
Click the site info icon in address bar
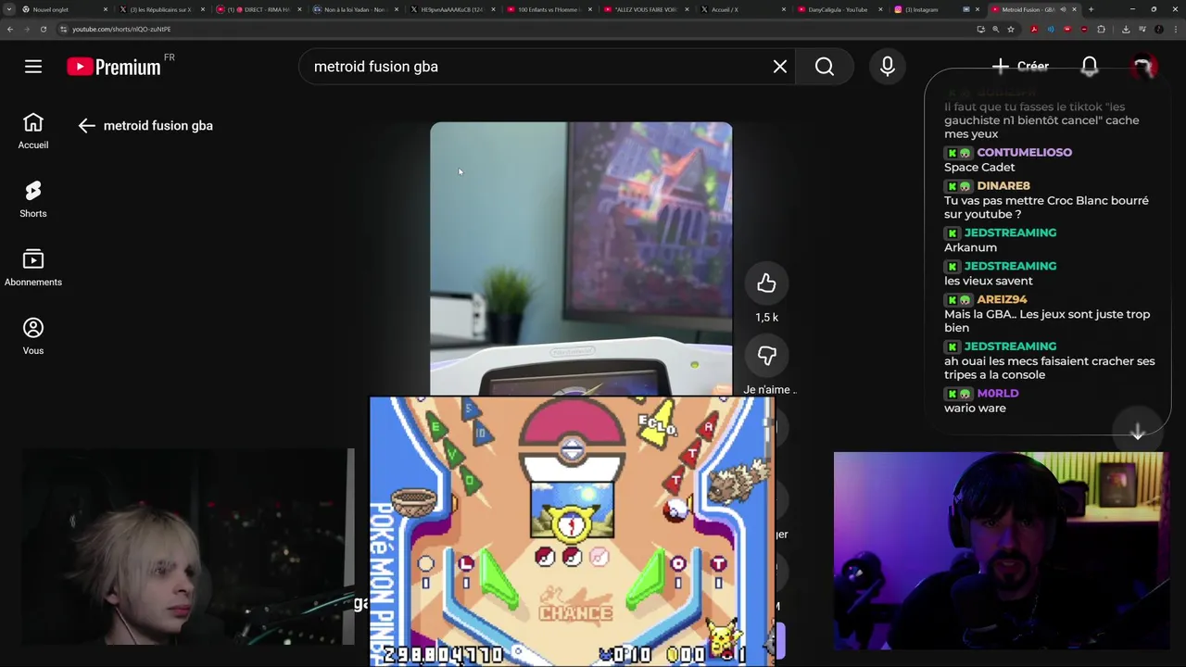pos(63,29)
